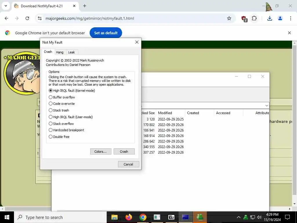This screenshot has width=297, height=223.
Task: View site information icon in address bar
Action: click(x=39, y=18)
